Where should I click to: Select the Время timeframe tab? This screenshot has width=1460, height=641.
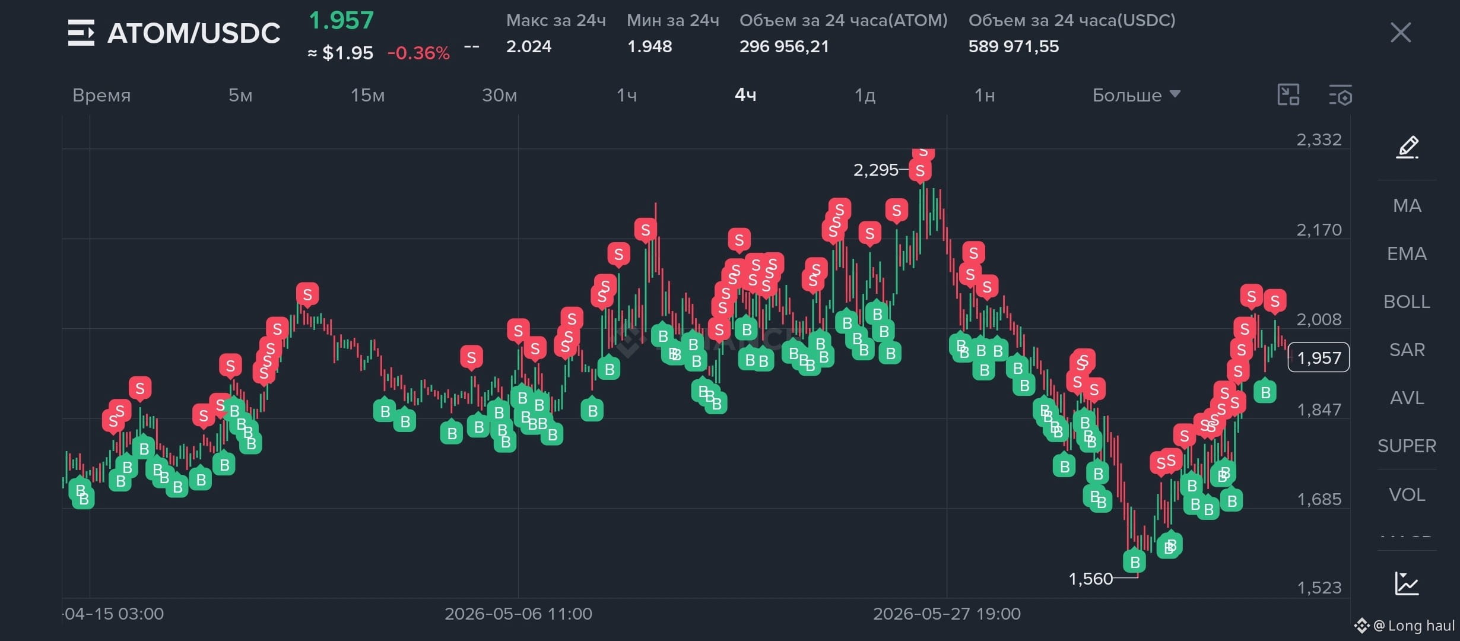[101, 95]
